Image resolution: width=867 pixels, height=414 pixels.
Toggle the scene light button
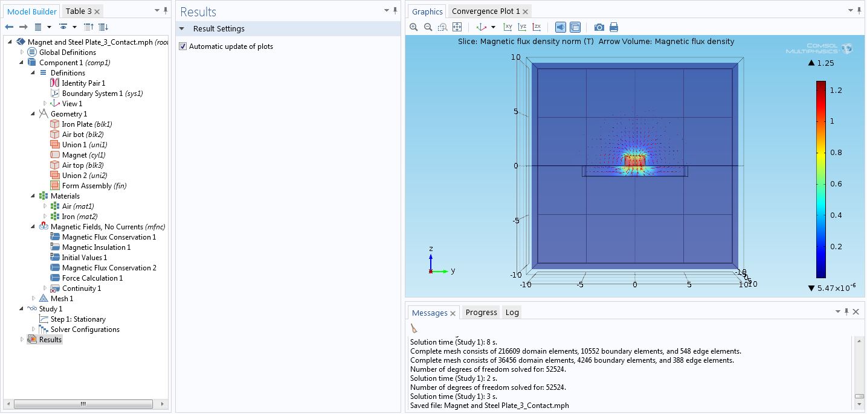pyautogui.click(x=560, y=27)
